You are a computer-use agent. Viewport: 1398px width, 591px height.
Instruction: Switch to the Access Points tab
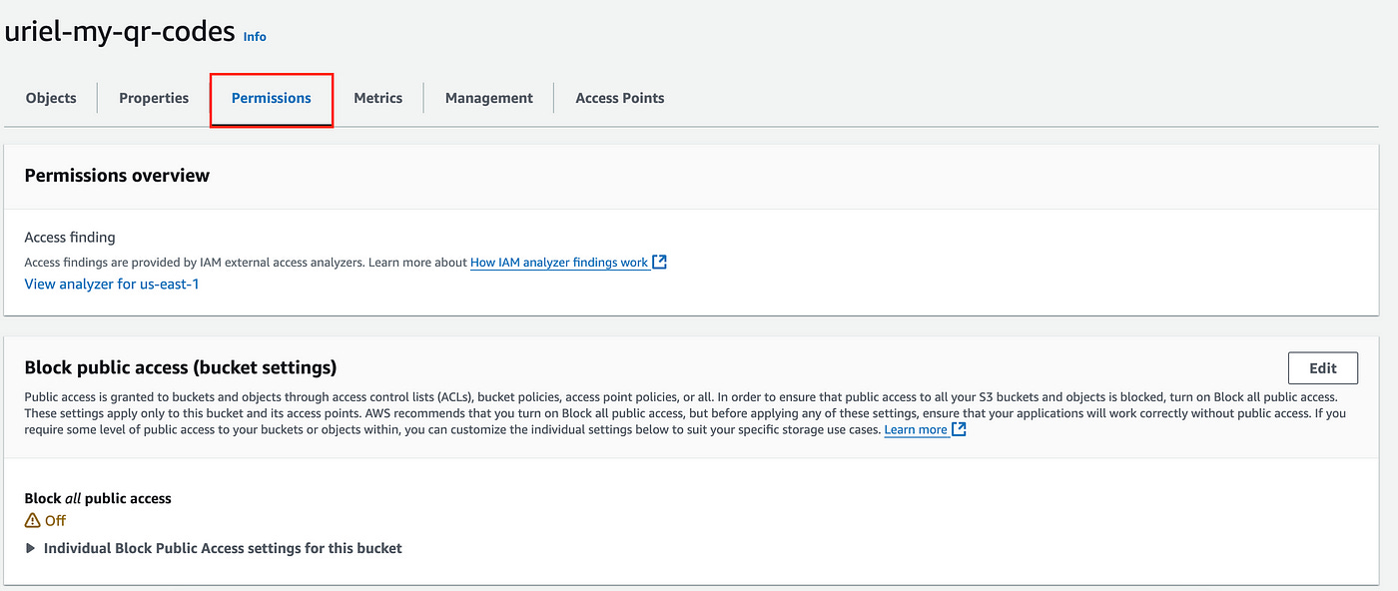pyautogui.click(x=620, y=98)
